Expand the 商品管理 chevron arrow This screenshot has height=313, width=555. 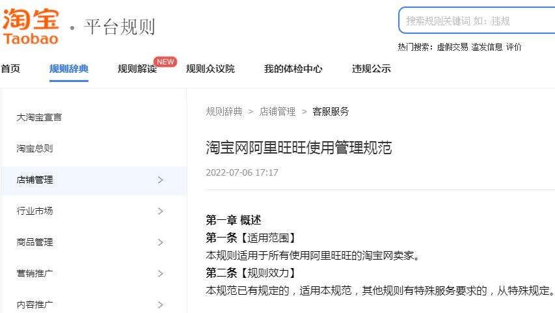pyautogui.click(x=161, y=243)
